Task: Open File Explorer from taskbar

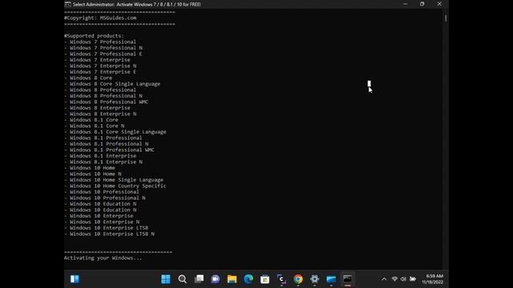Action: [x=232, y=279]
